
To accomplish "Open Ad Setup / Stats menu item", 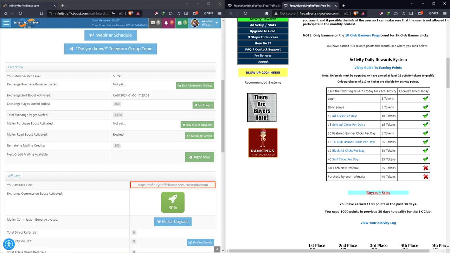I will pyautogui.click(x=263, y=25).
